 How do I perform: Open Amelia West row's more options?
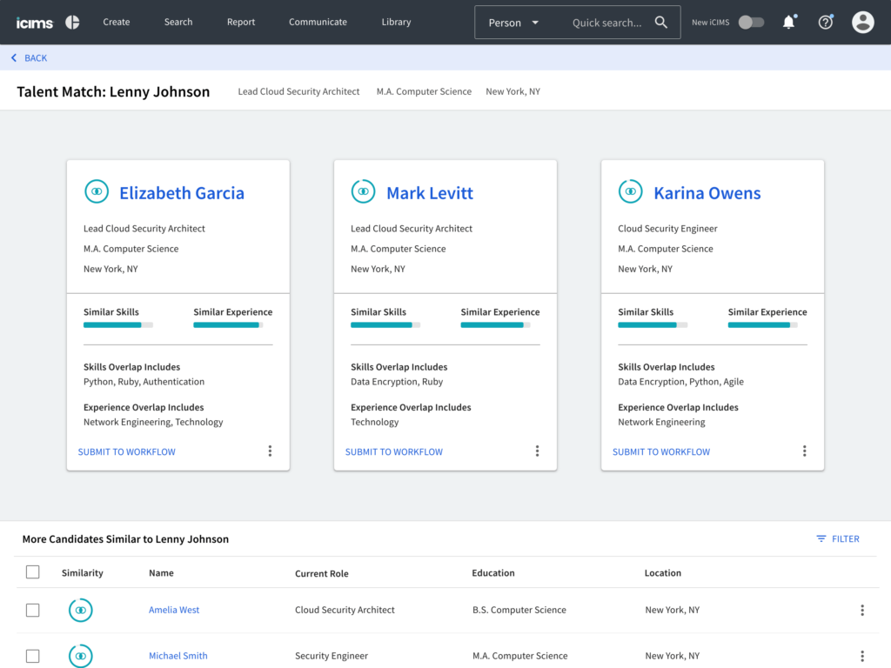click(x=862, y=611)
